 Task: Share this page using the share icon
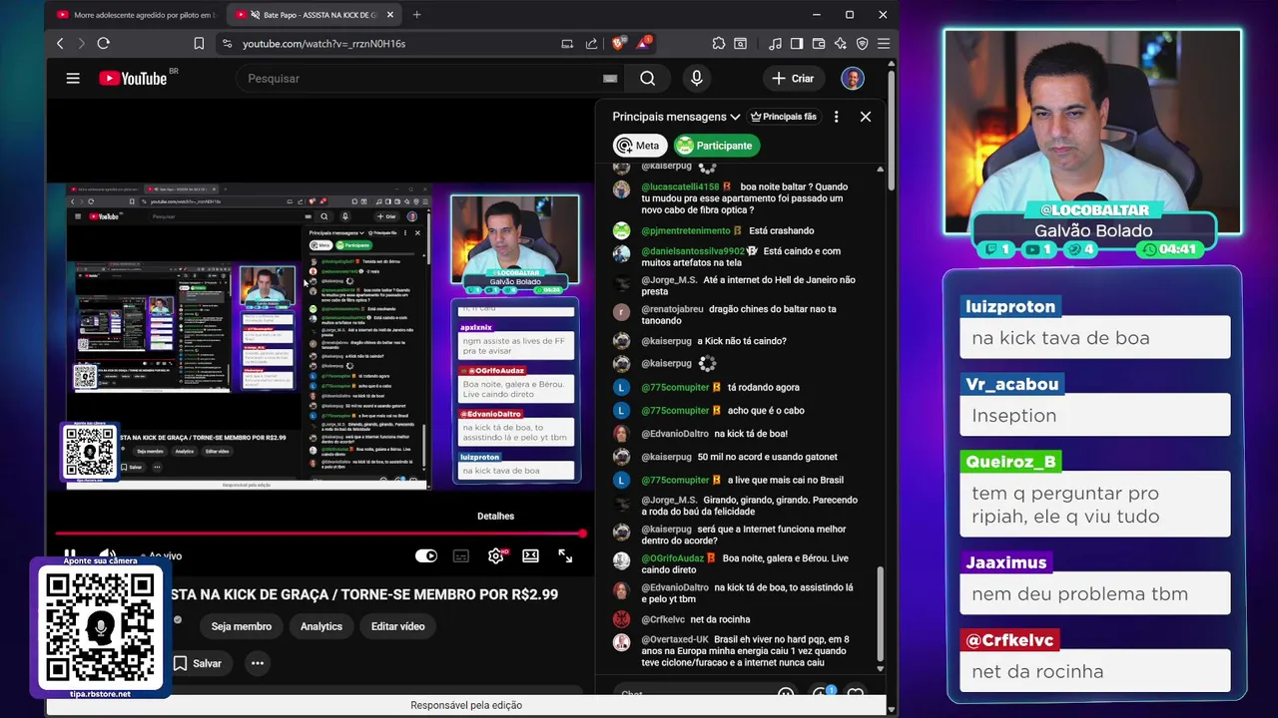click(591, 44)
